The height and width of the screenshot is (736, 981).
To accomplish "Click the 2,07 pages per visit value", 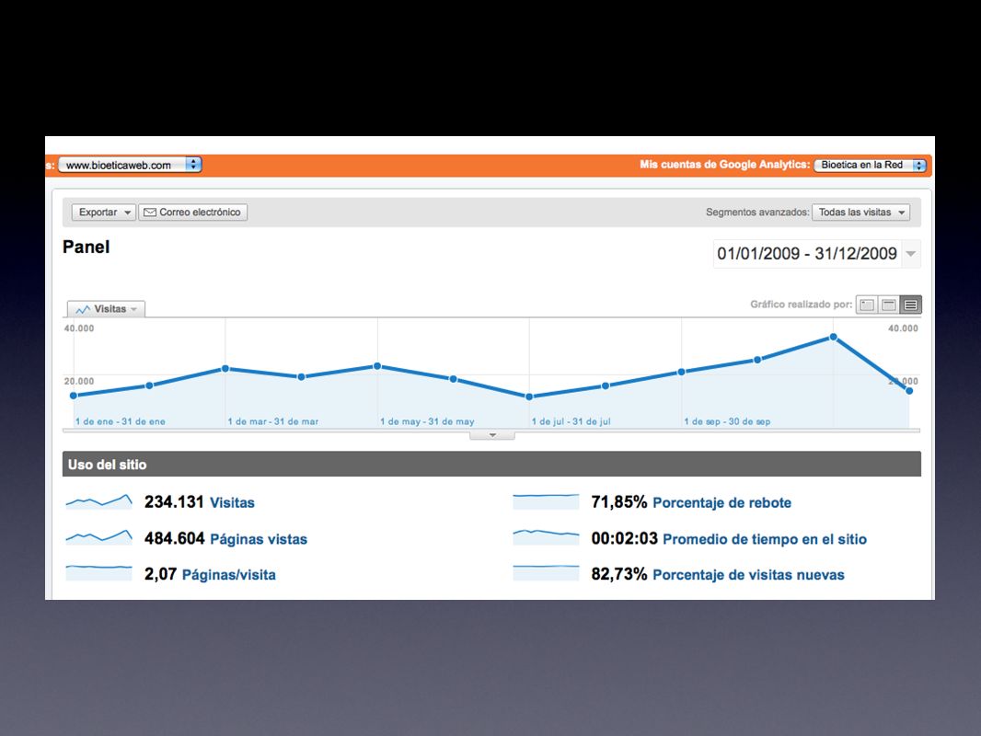I will pyautogui.click(x=160, y=574).
